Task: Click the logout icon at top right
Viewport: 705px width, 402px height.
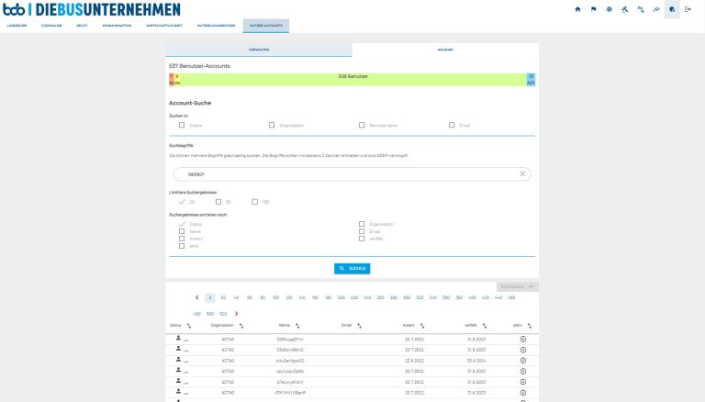Action: pos(688,9)
